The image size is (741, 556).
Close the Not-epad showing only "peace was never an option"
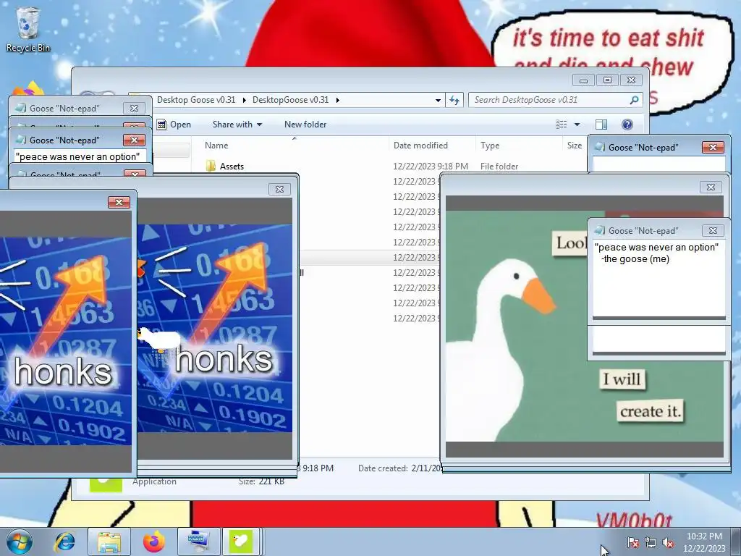click(134, 140)
